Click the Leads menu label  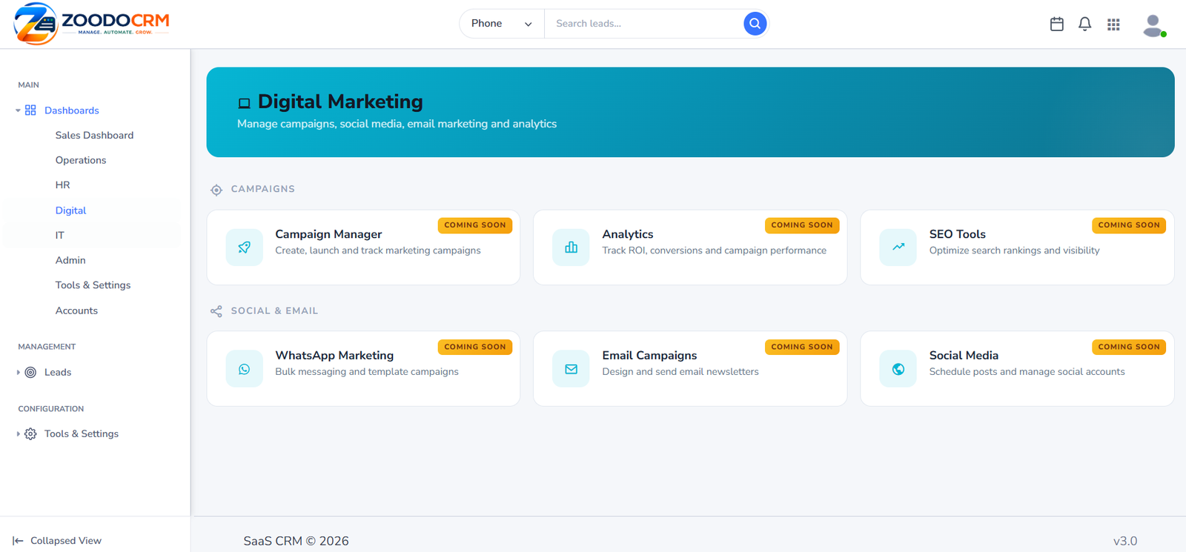pos(58,373)
